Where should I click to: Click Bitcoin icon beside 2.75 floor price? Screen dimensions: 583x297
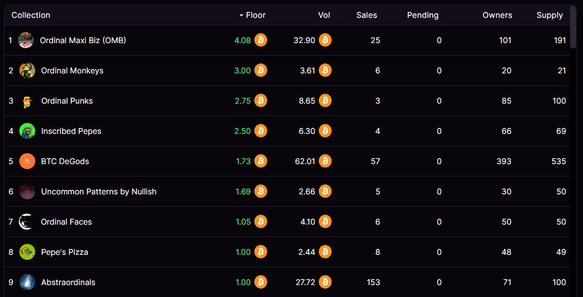pyautogui.click(x=261, y=101)
